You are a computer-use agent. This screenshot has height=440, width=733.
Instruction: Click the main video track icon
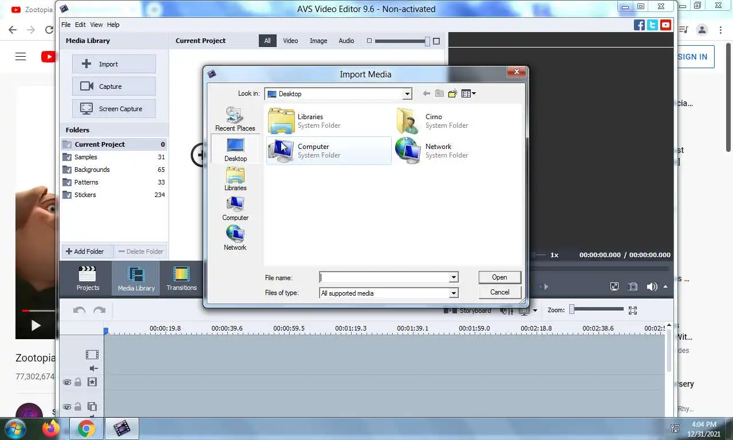point(92,355)
